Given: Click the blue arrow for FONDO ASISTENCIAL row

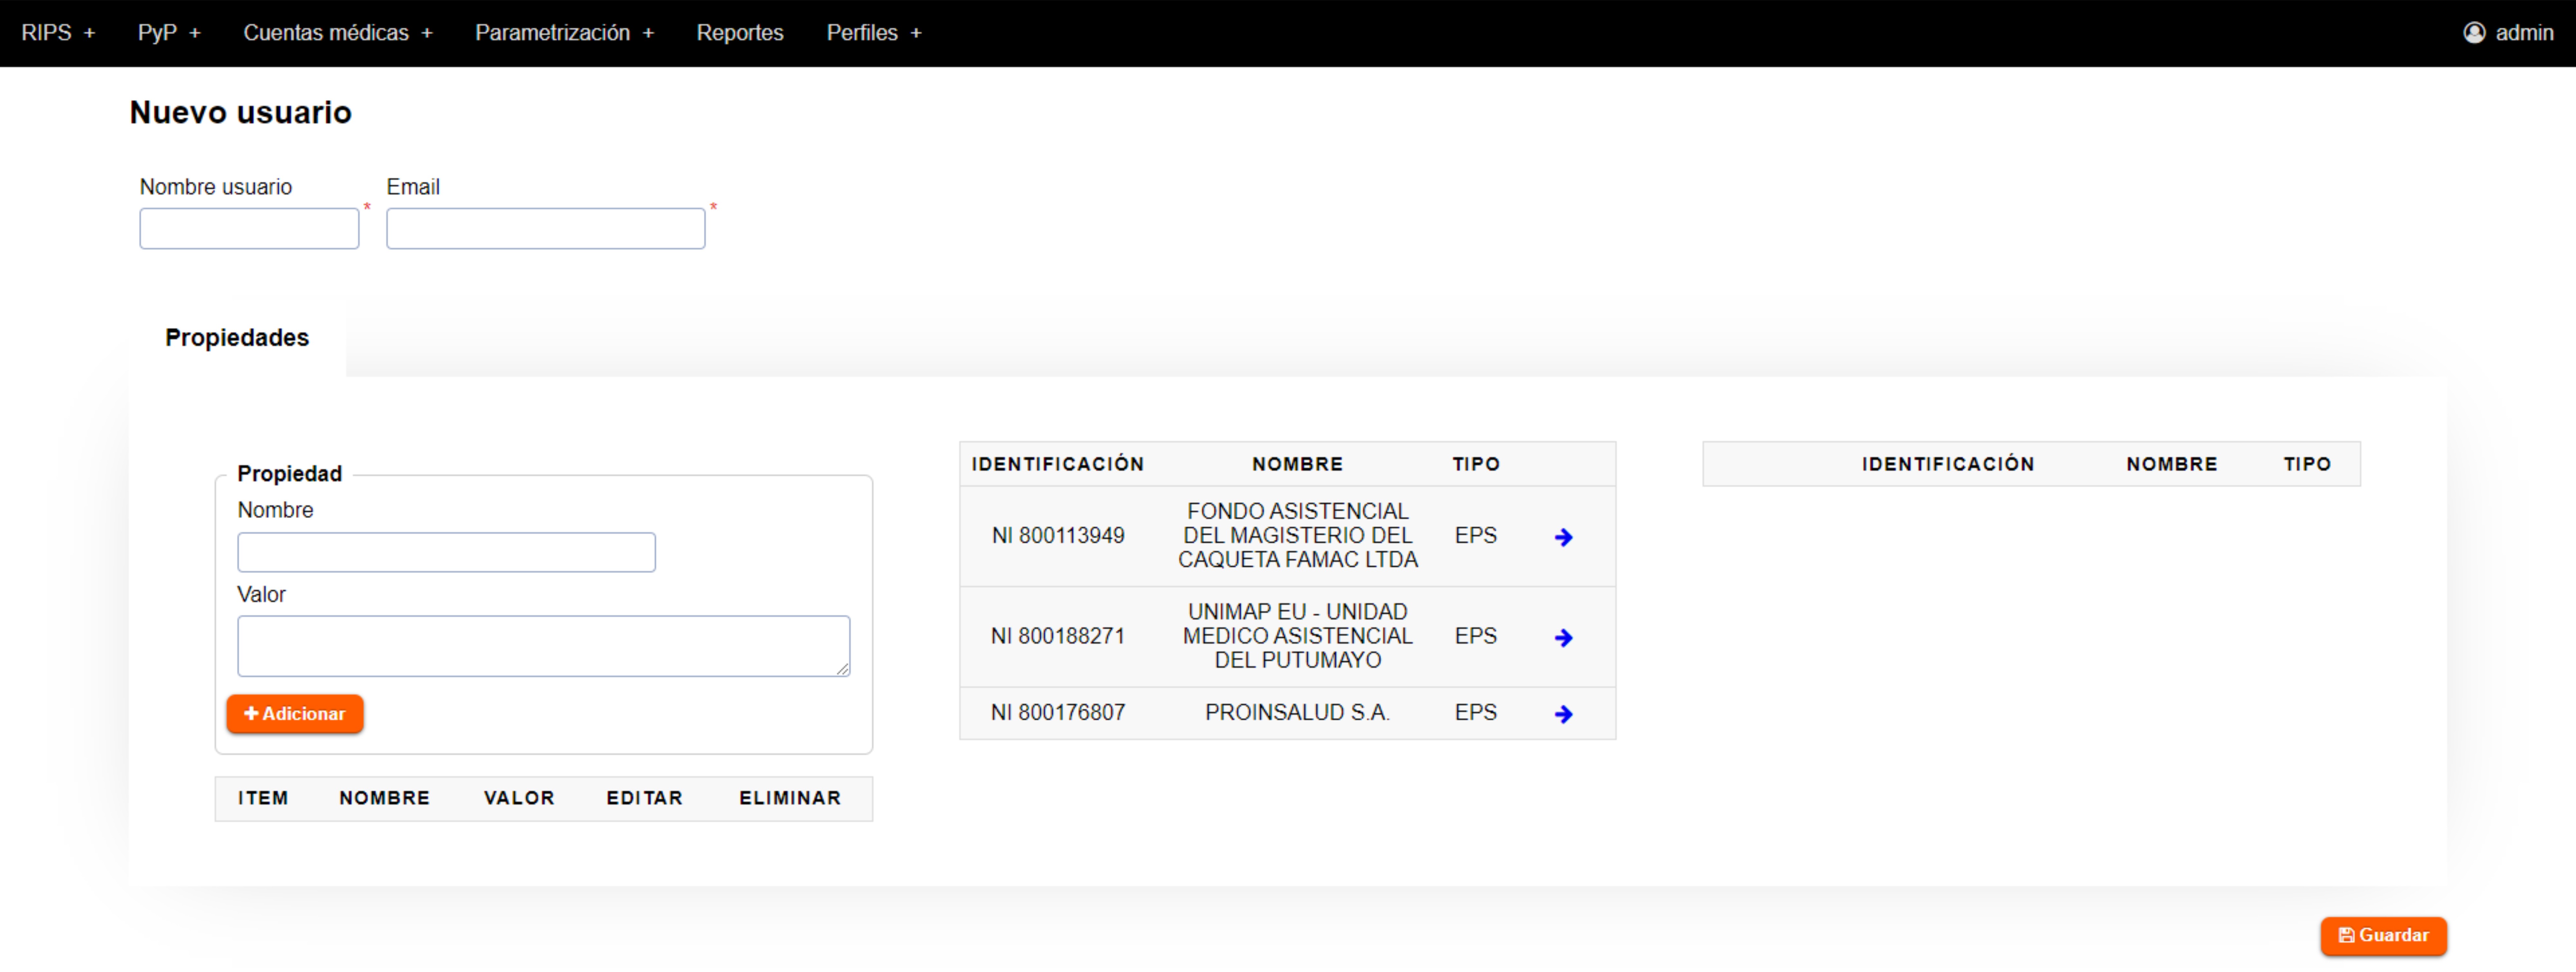Looking at the screenshot, I should tap(1564, 537).
